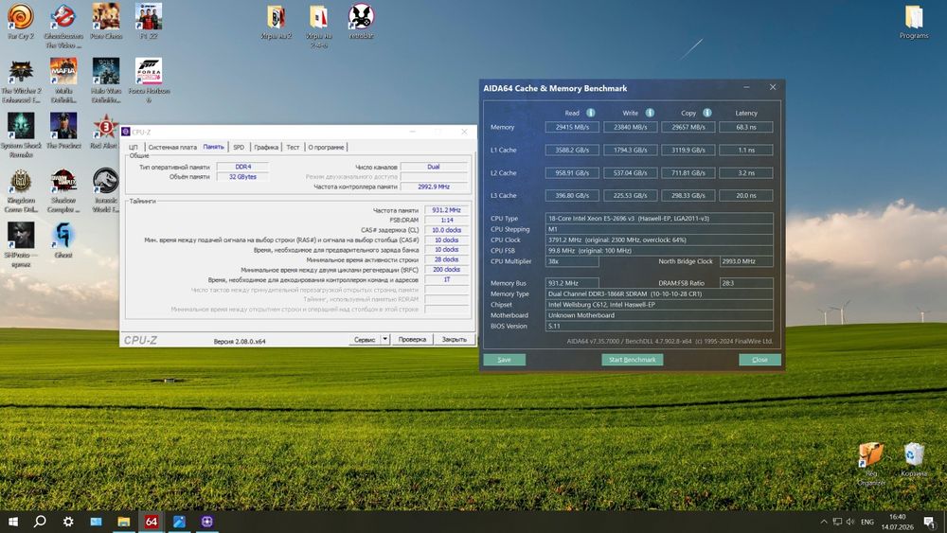This screenshot has height=533, width=947.
Task: Select the Forza Horizon desktop shortcut
Action: point(149,80)
